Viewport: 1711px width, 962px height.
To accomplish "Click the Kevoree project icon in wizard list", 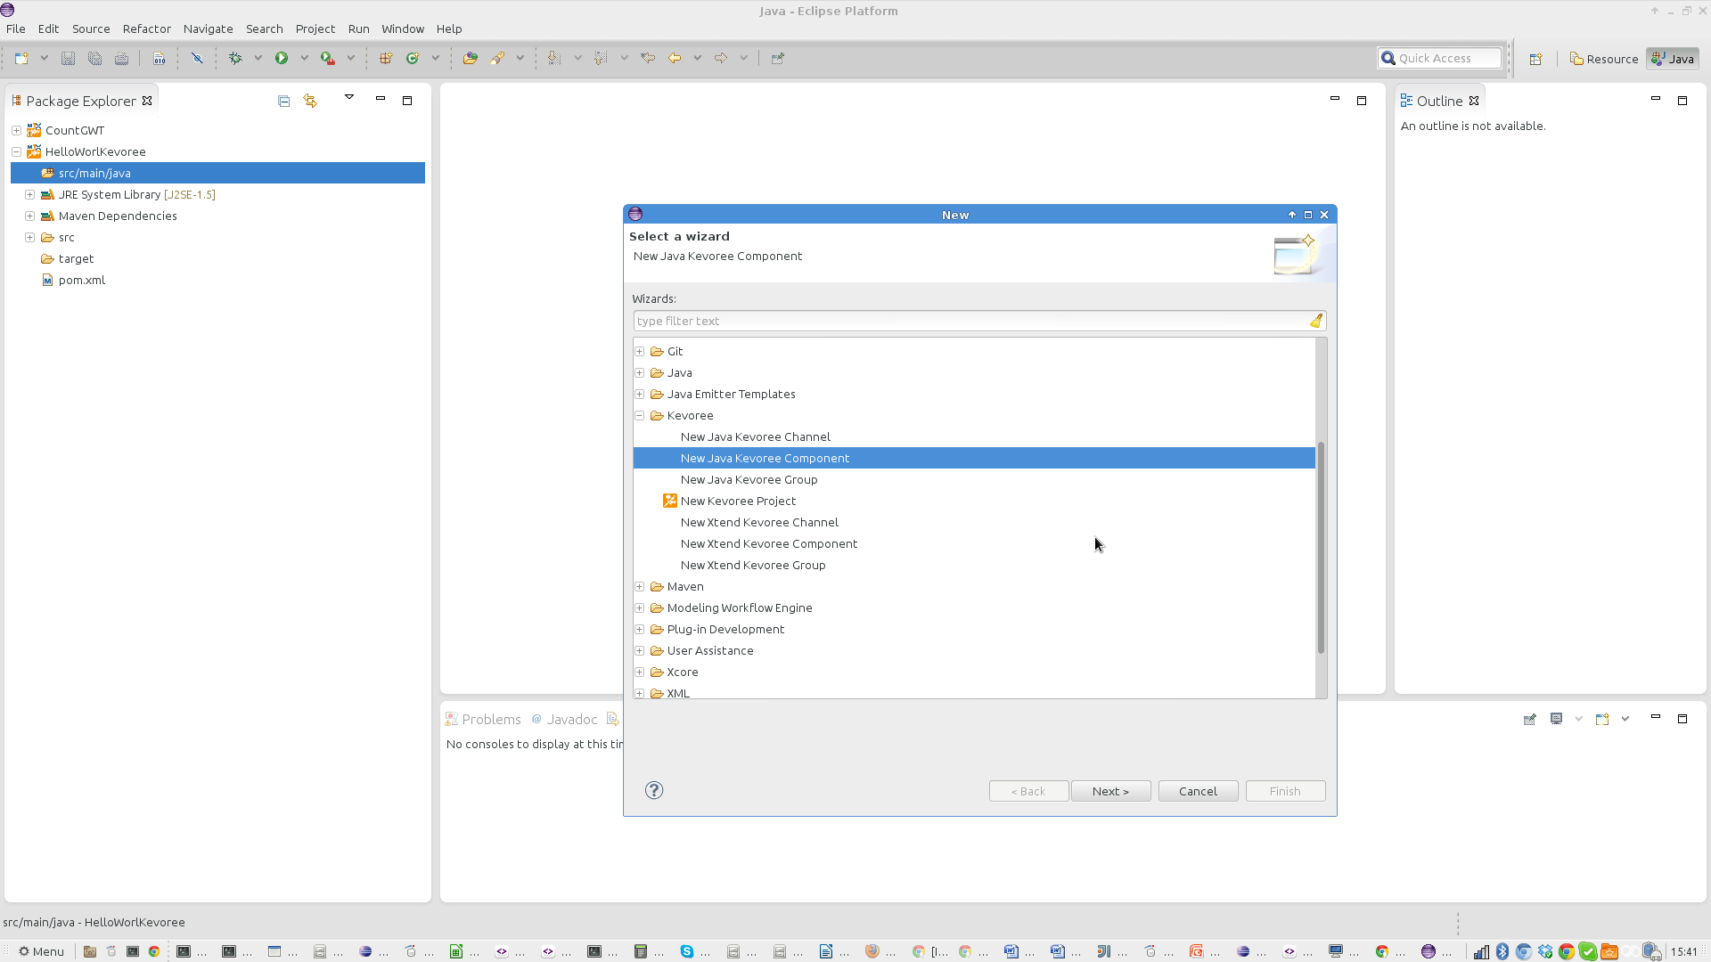I will 670,501.
